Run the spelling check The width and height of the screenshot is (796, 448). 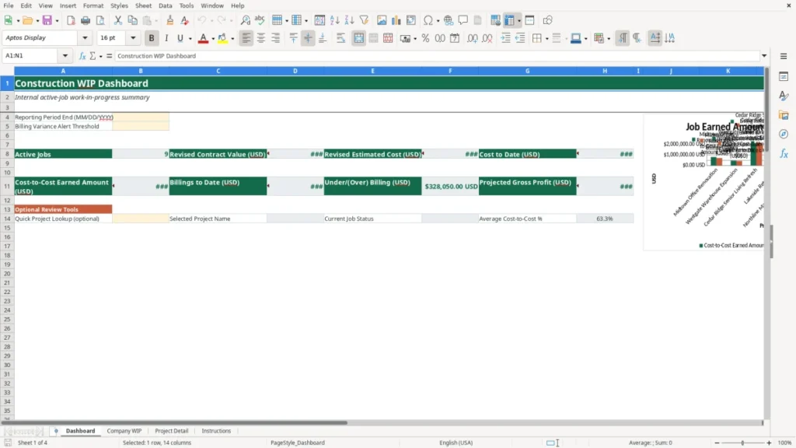coord(260,20)
